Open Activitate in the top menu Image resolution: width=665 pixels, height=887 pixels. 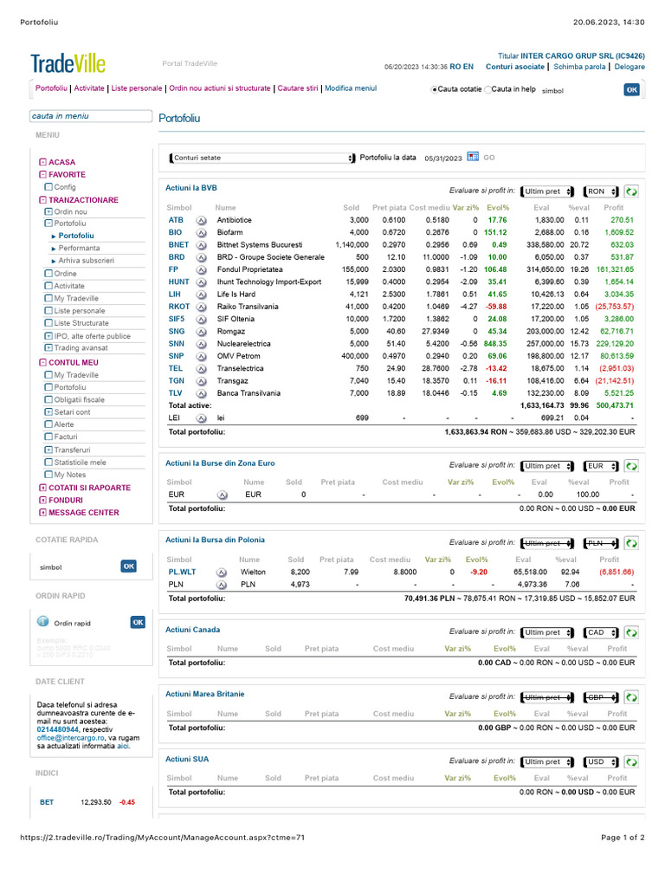coord(89,88)
